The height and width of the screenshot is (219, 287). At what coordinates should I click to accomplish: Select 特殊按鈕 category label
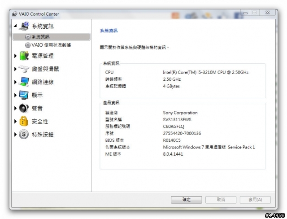(43, 135)
